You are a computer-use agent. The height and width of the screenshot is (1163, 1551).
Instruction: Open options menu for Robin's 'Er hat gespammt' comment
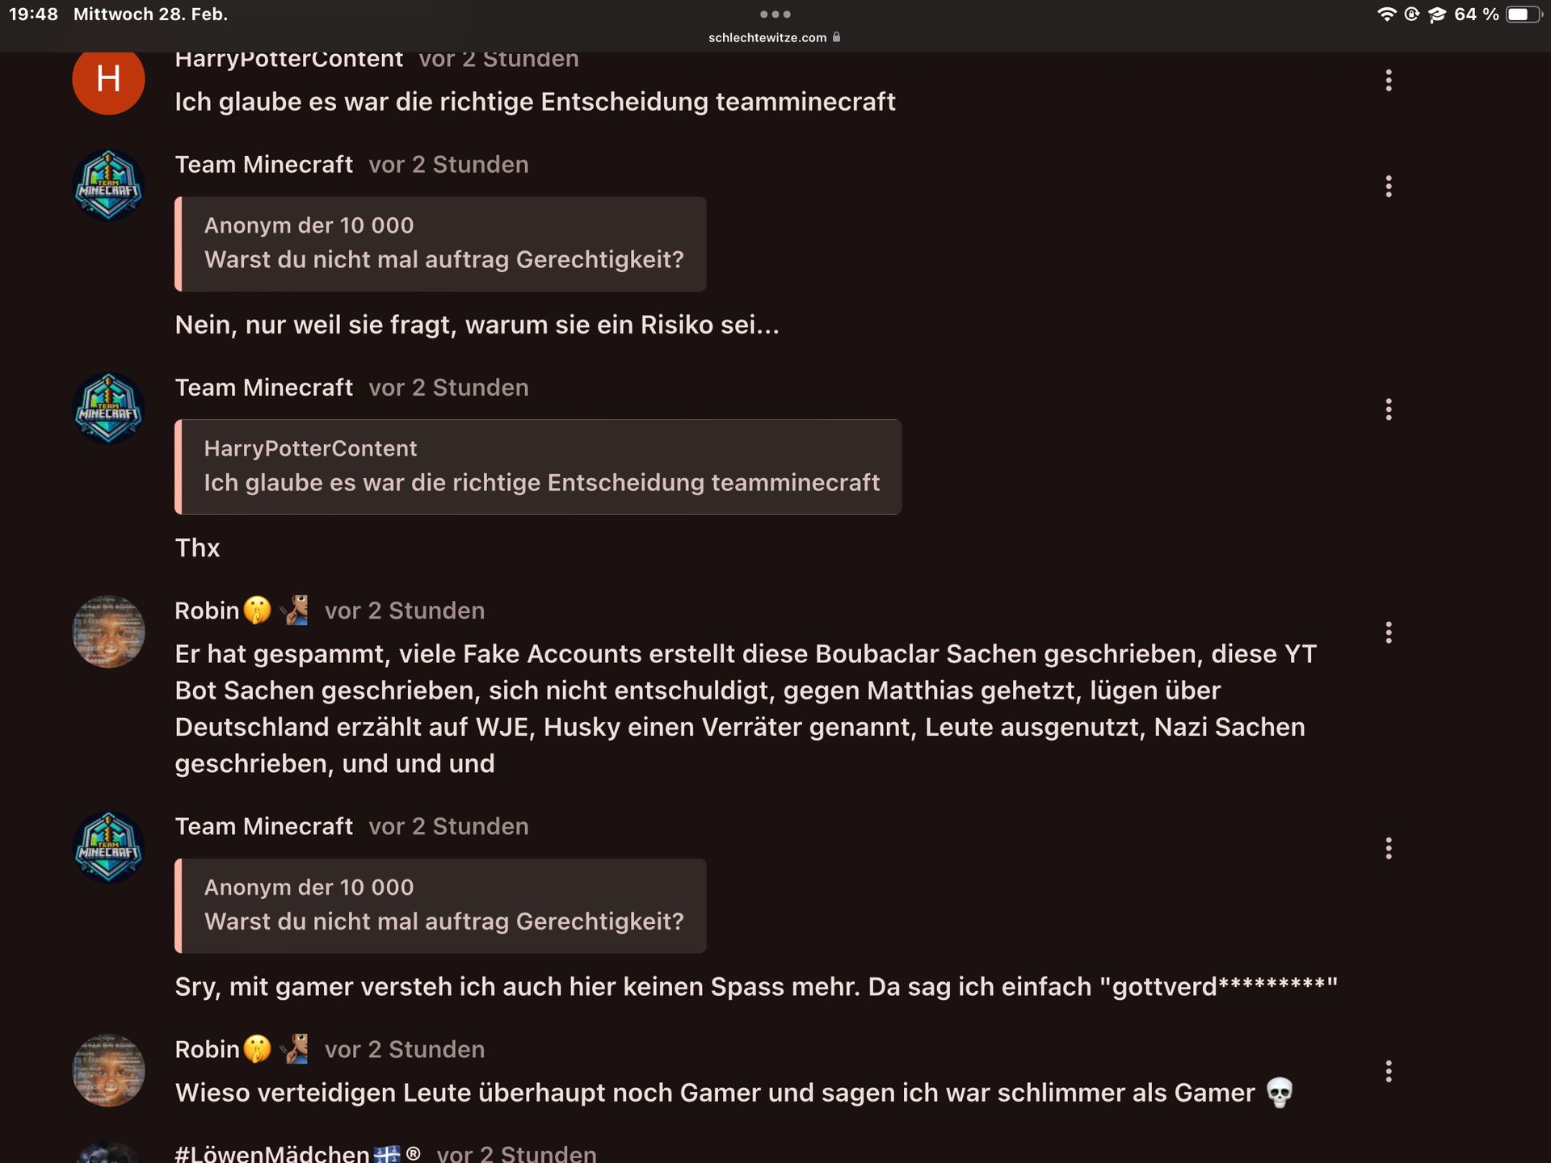pyautogui.click(x=1389, y=632)
